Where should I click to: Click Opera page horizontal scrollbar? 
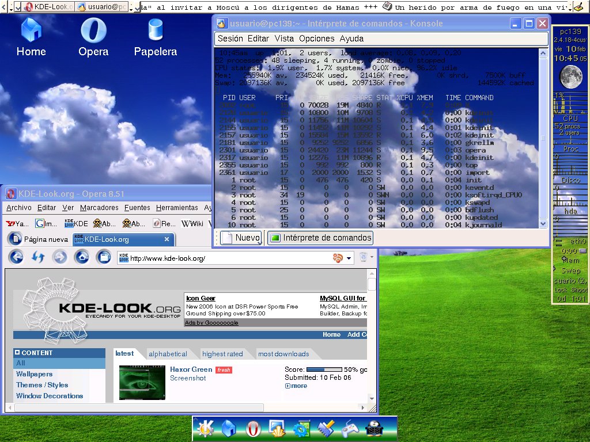[187, 407]
